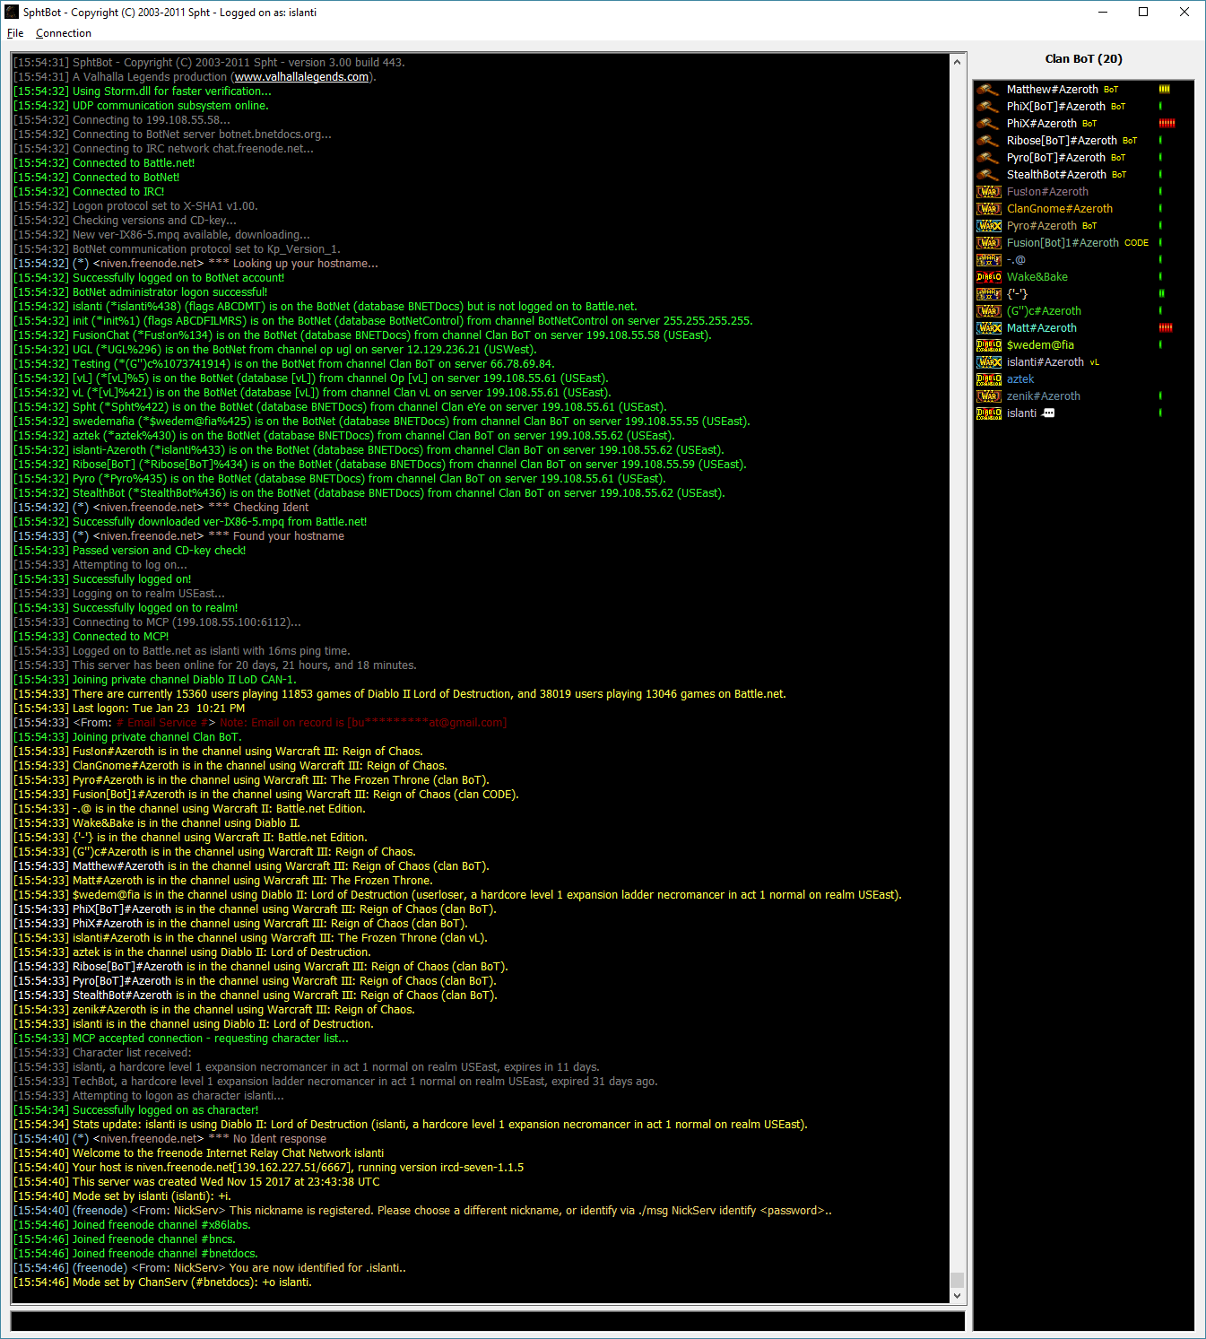1206x1339 pixels.
Task: Click the Warcraft III icon beside zenik#Azeroth
Action: pyautogui.click(x=988, y=396)
